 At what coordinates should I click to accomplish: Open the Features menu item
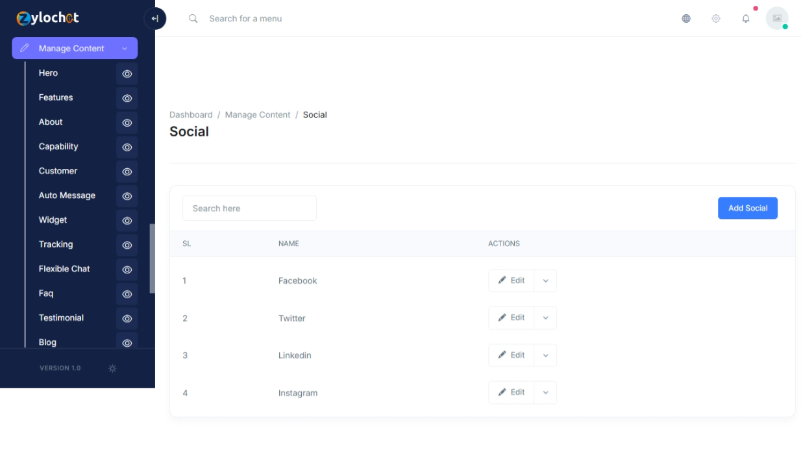point(56,97)
